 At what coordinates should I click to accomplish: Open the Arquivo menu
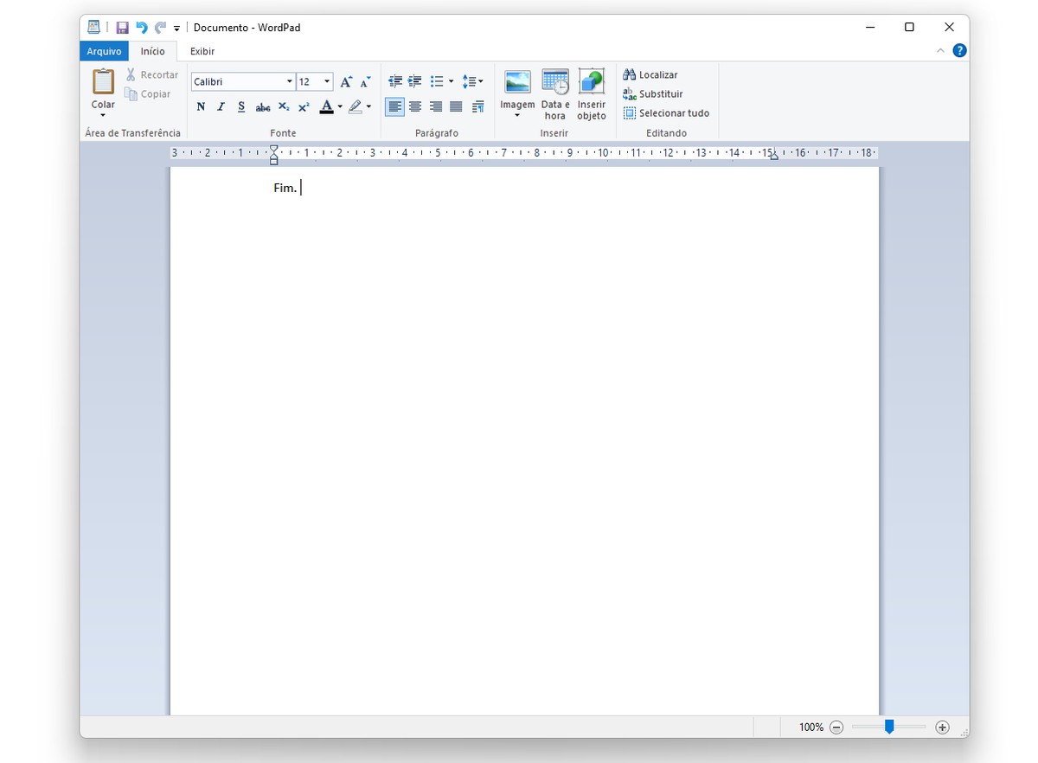[x=104, y=51]
